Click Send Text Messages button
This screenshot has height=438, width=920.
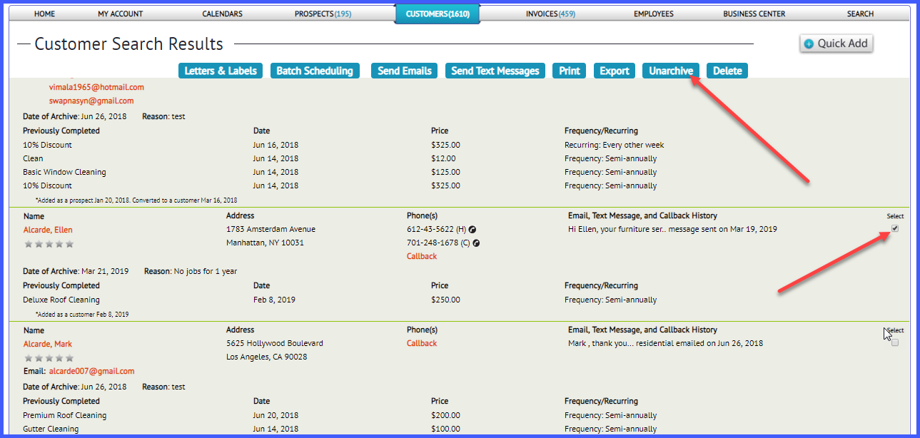(495, 71)
